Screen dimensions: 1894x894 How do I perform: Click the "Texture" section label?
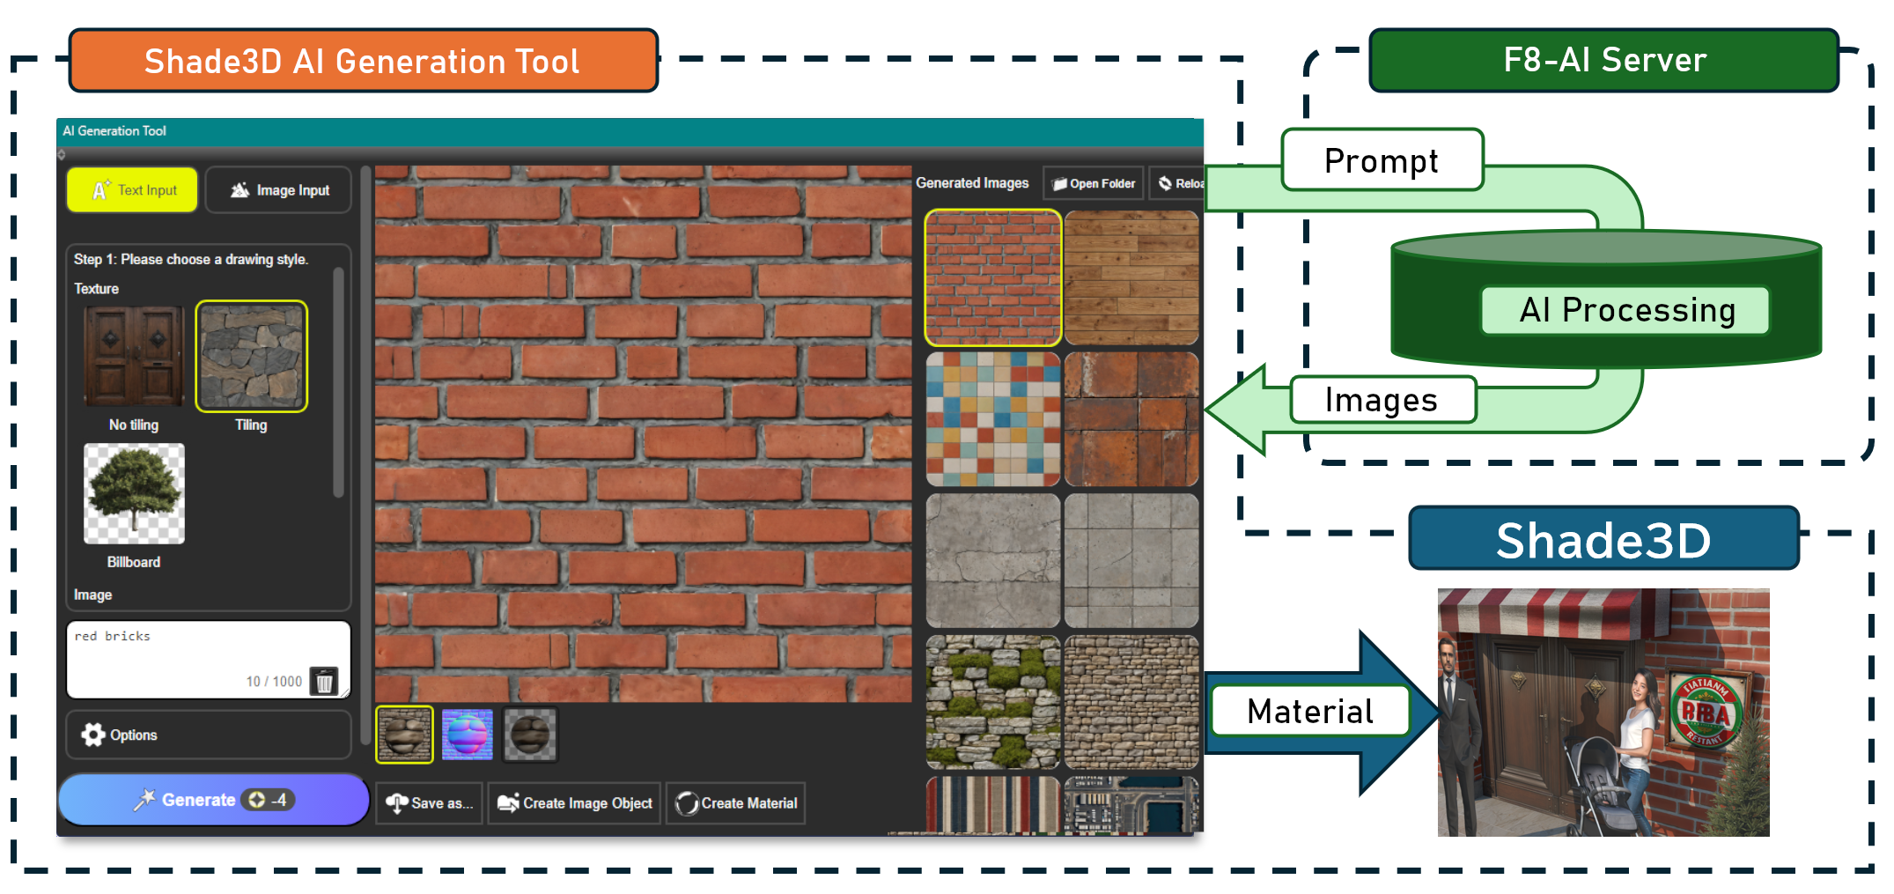click(x=96, y=288)
